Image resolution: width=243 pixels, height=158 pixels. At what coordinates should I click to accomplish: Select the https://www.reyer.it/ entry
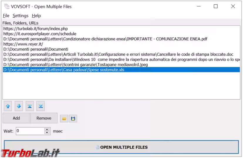tap(121, 44)
